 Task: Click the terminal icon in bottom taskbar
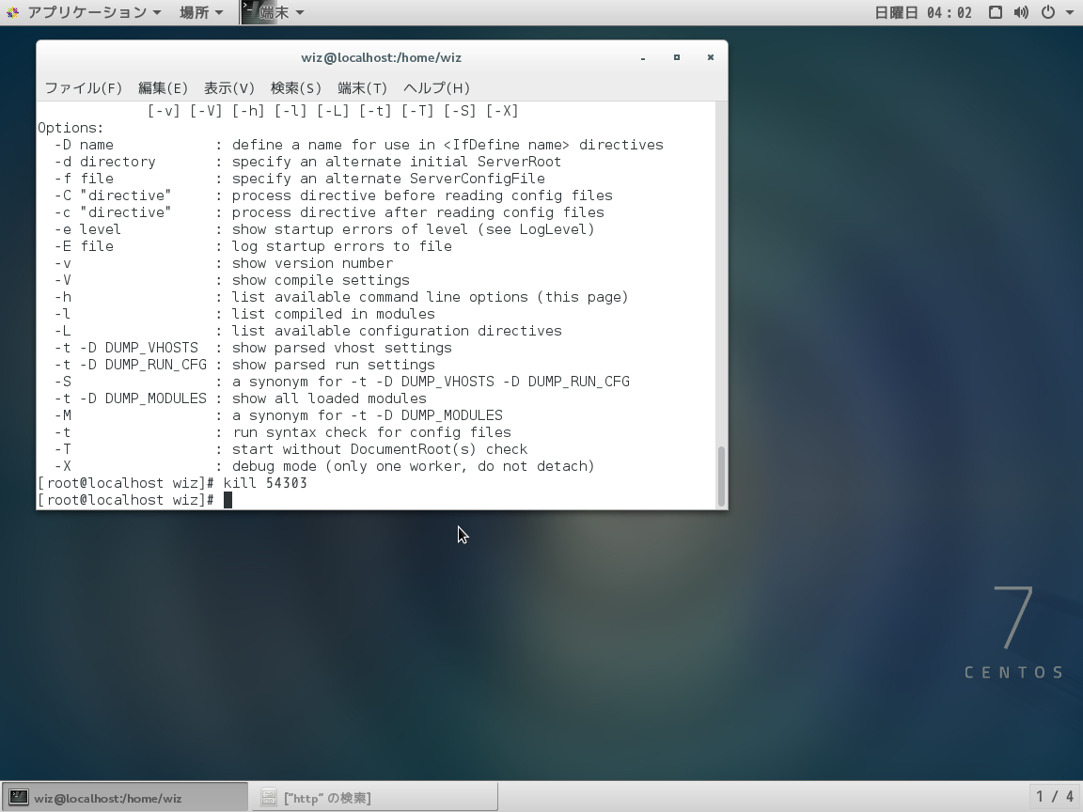click(x=18, y=798)
